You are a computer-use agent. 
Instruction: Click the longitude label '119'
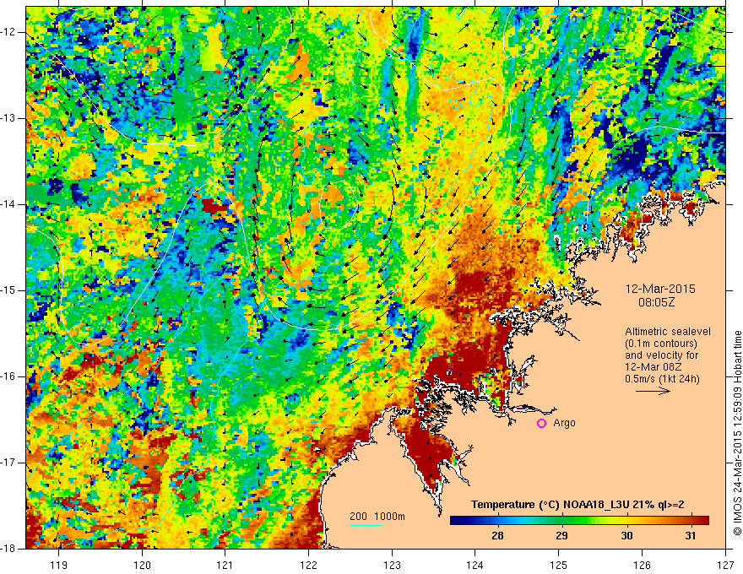click(59, 565)
